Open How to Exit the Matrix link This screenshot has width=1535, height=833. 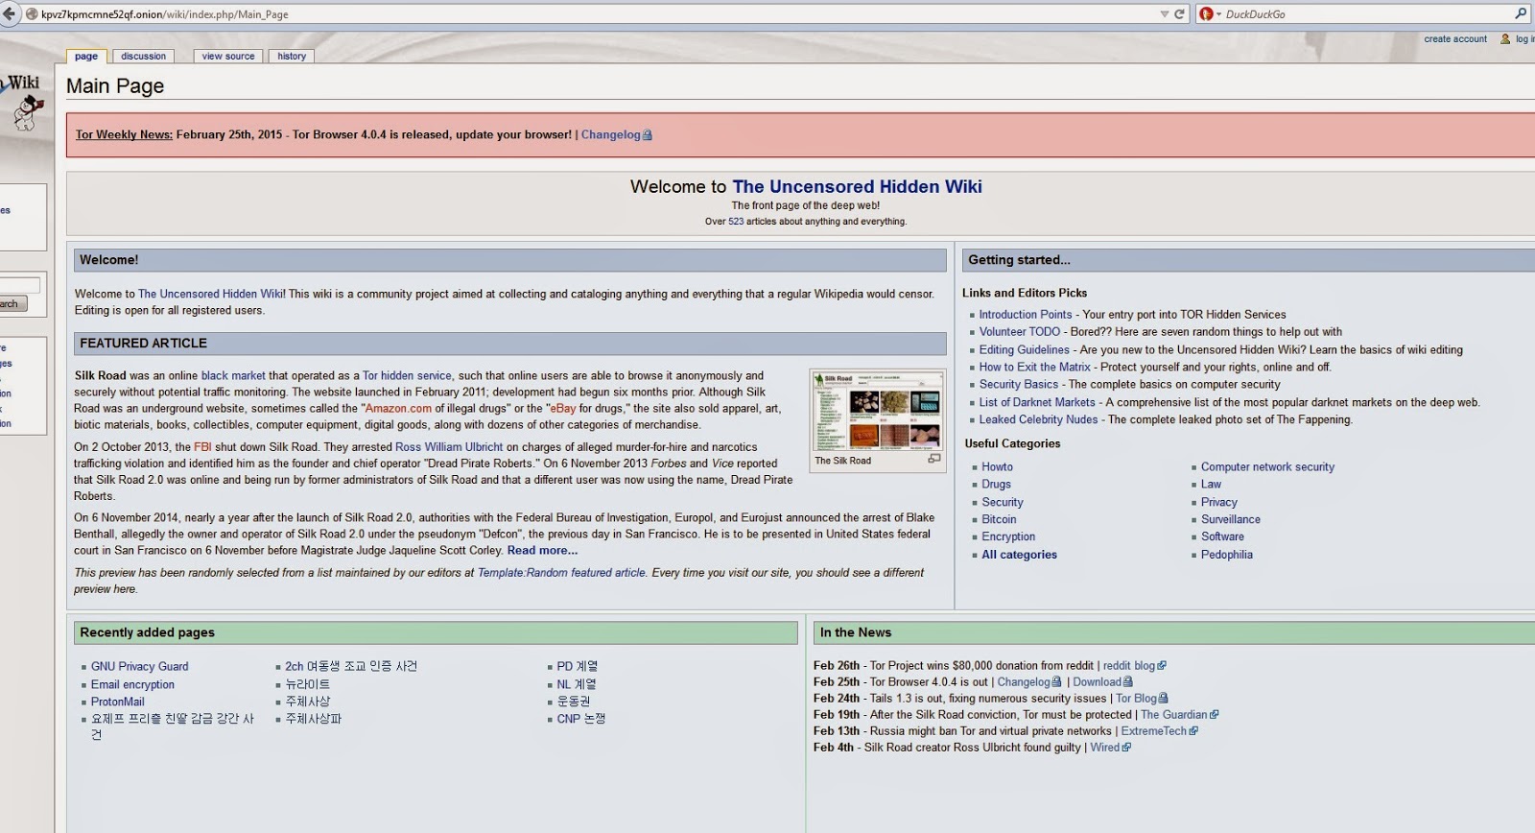point(1034,368)
